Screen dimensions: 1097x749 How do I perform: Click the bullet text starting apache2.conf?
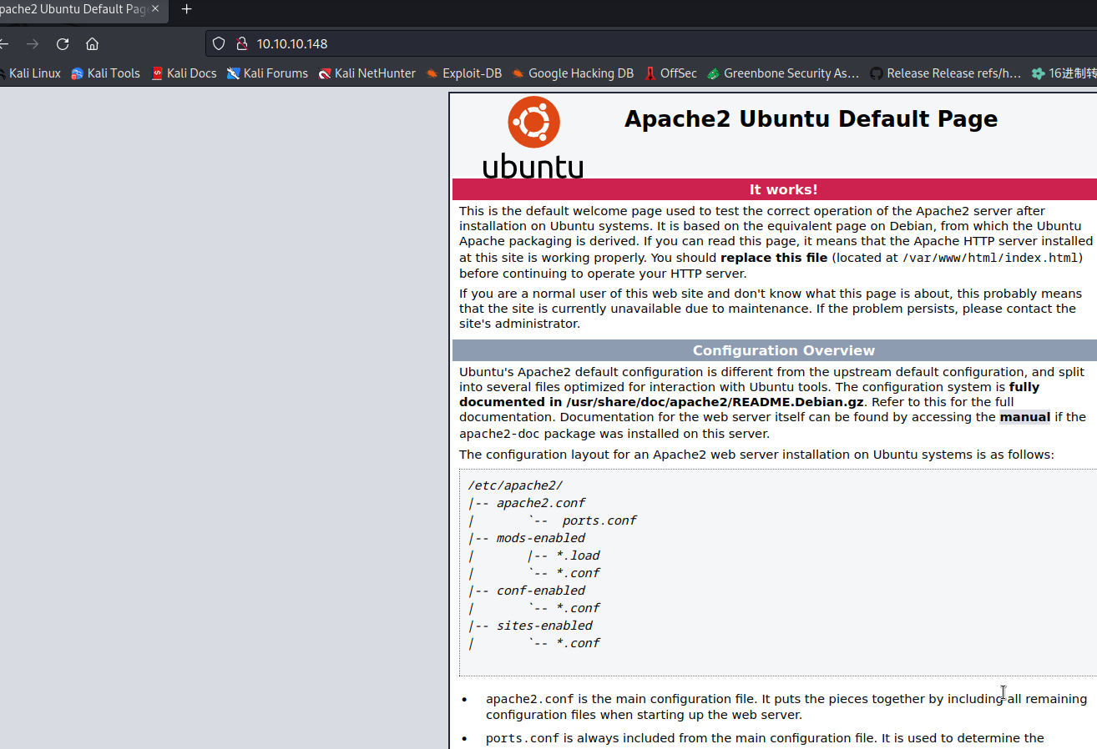point(786,706)
